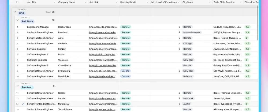The width and height of the screenshot is (268, 112).
Task: Open the Job Title column dropdown
Action: point(54,2)
